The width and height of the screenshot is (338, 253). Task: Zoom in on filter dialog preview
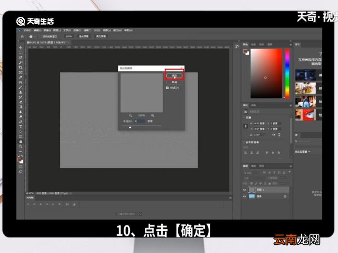coord(153,116)
